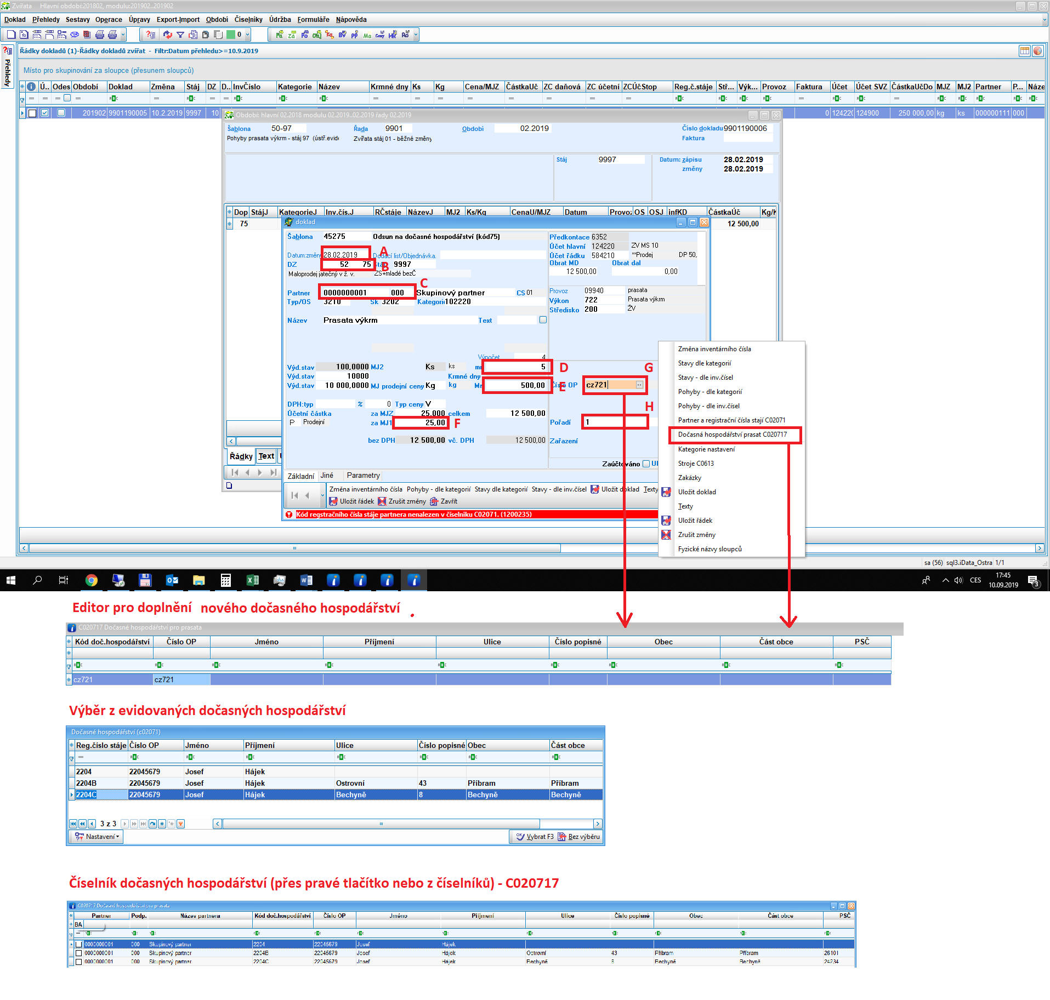Image resolution: width=1050 pixels, height=1000 pixels.
Task: Tick the first row selection checkbox
Action: tap(32, 113)
